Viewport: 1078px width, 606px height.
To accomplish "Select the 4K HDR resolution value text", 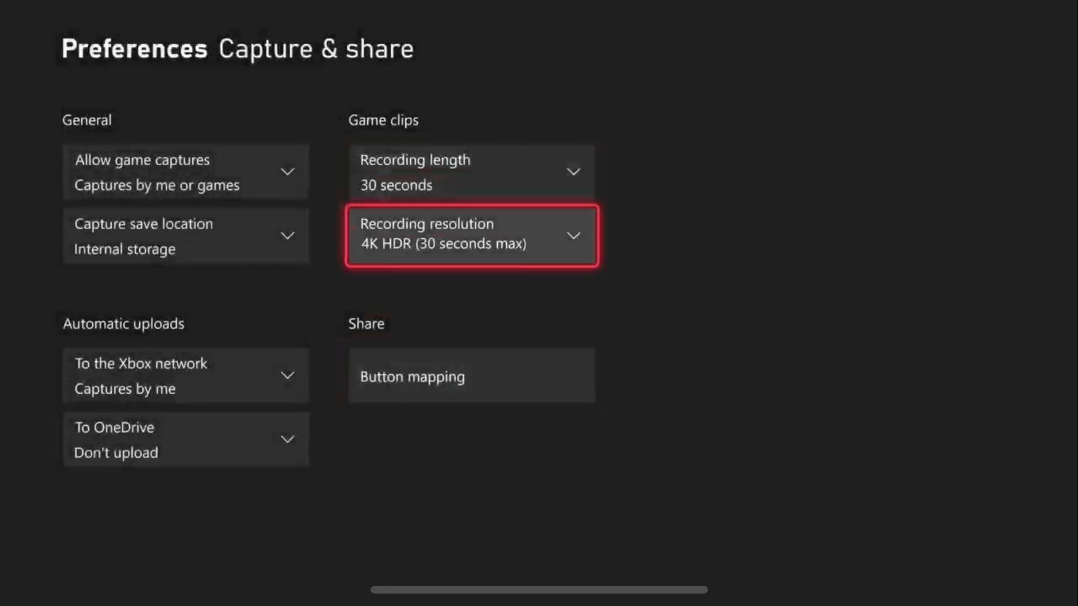I will (x=443, y=244).
